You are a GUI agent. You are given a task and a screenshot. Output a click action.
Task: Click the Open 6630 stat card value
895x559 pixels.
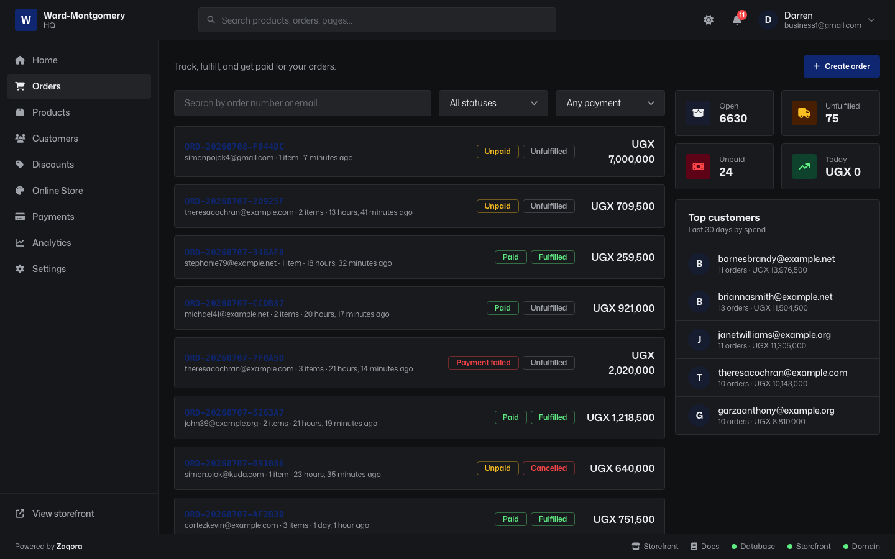(x=733, y=119)
